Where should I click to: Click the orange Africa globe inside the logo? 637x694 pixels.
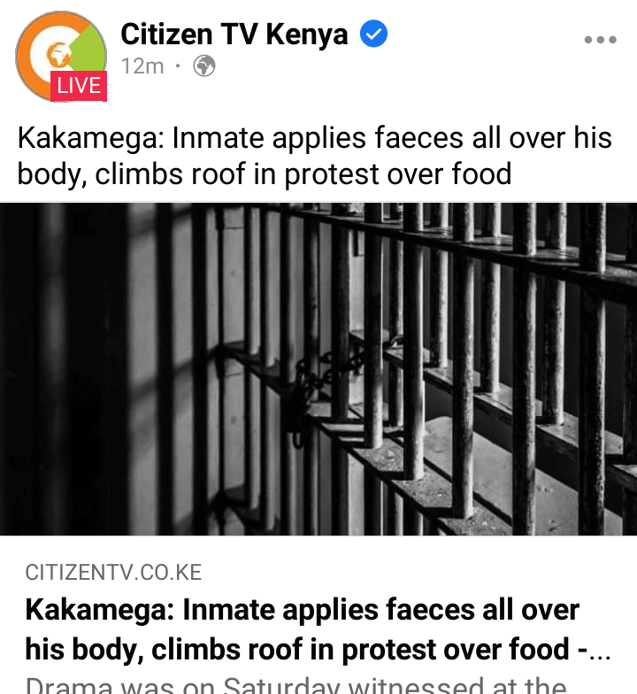point(58,55)
